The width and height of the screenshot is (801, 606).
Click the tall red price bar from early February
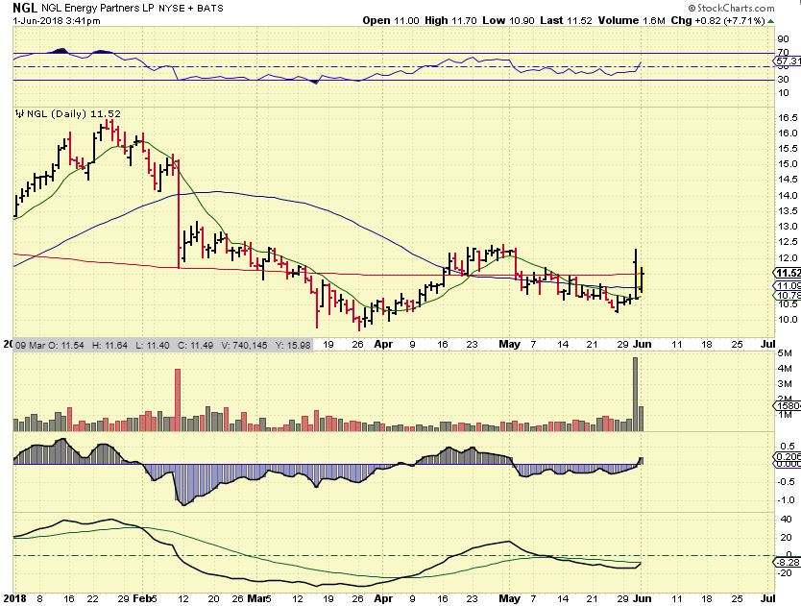179,213
